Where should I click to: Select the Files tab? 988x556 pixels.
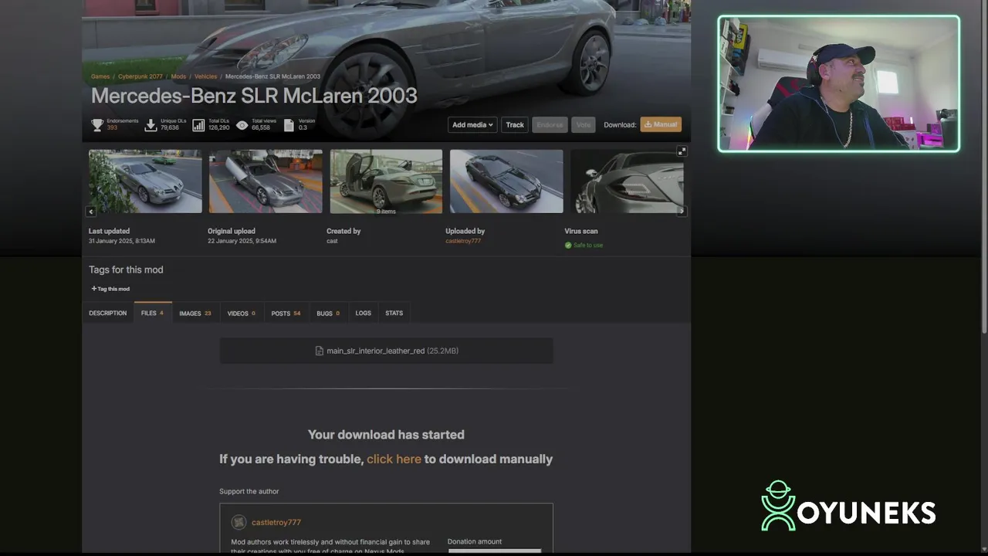152,313
